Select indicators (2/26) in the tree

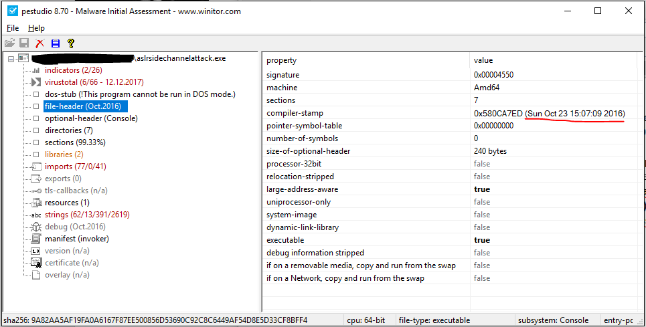coord(73,70)
